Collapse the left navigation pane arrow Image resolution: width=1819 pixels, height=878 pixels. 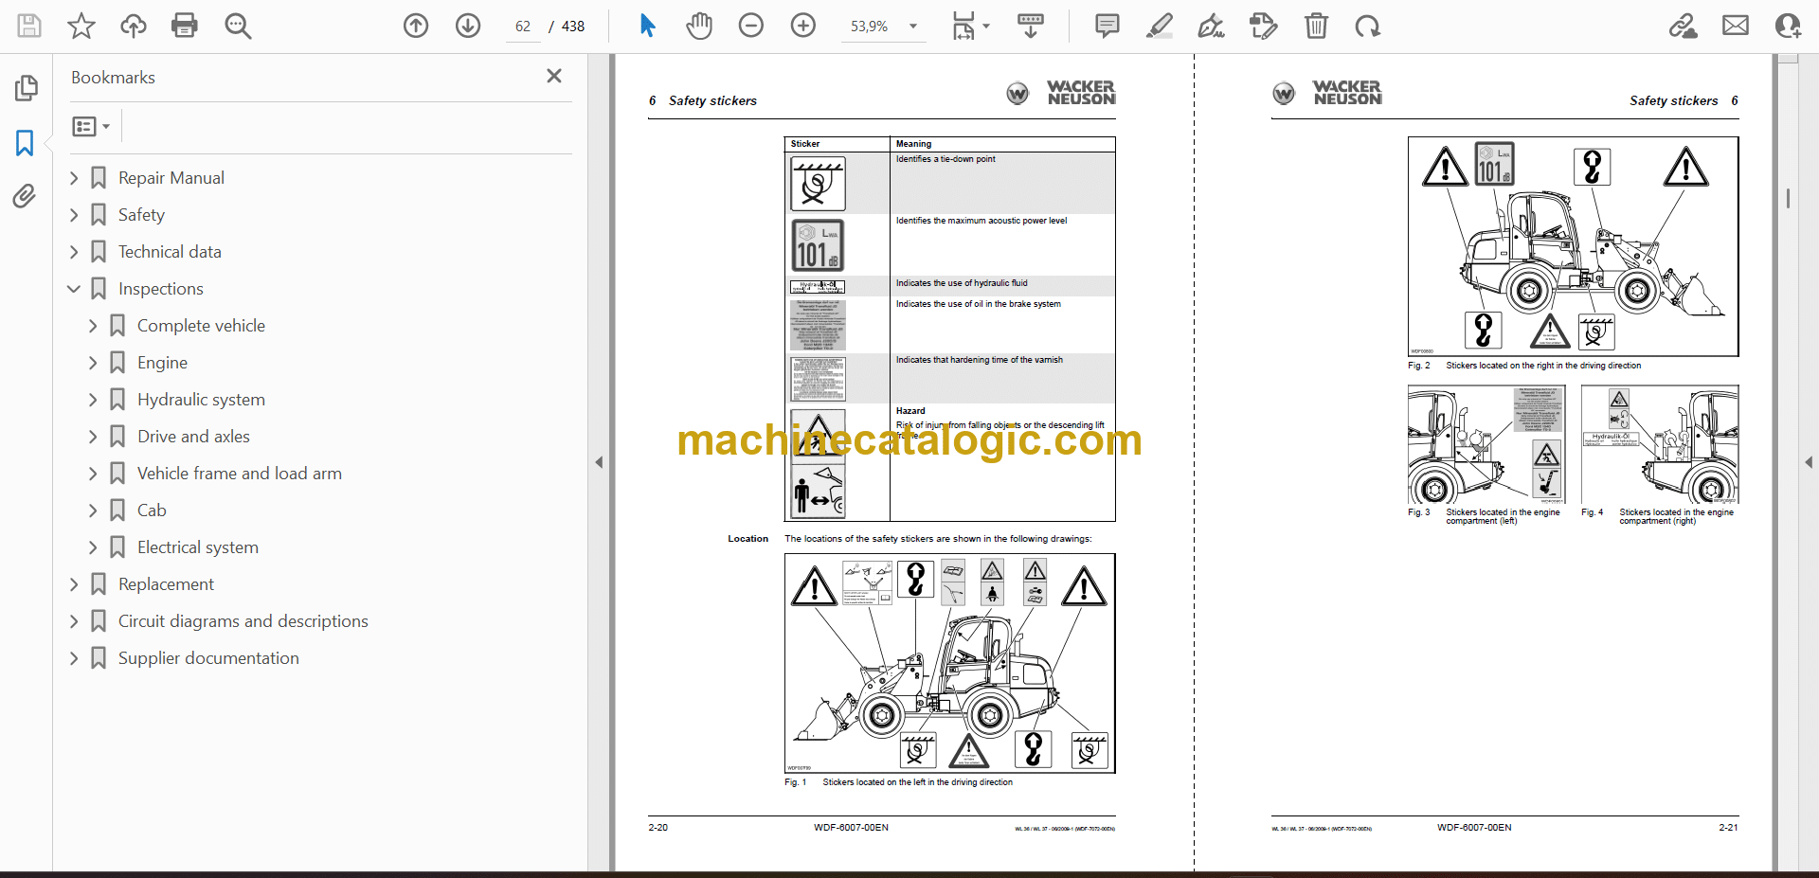[x=599, y=462]
